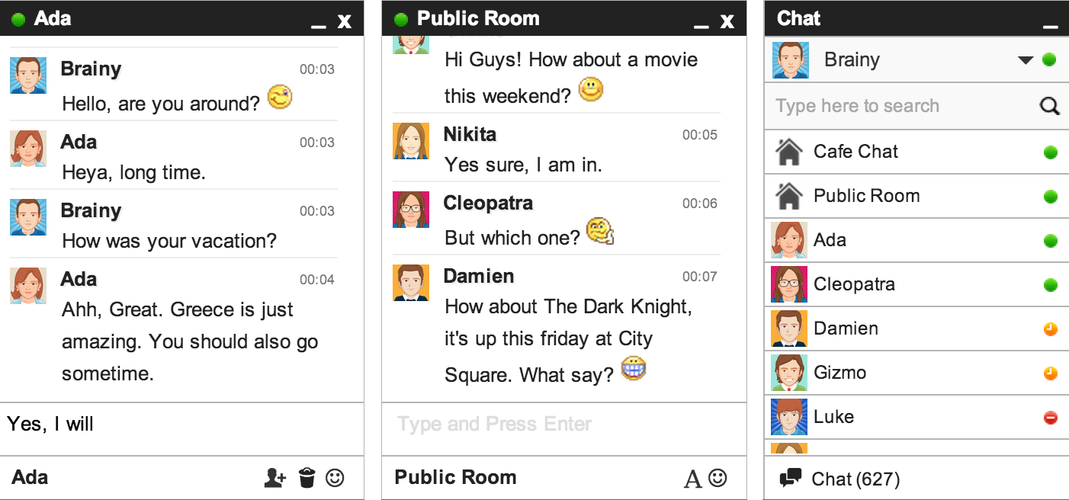Click the 'Type and Press Enter' input field
1069x500 pixels.
coord(564,429)
